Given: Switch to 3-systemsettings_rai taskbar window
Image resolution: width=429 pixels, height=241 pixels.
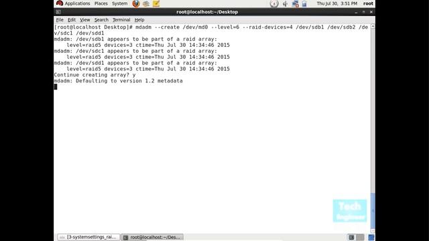Looking at the screenshot, I should (88, 237).
